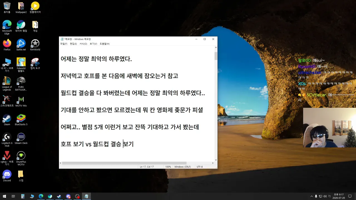Image resolution: width=356 pixels, height=200 pixels.
Task: Select the vgtray shortcut icon
Action: (x=7, y=159)
